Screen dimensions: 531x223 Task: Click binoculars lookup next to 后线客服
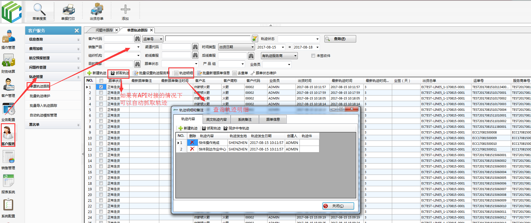pyautogui.click(x=251, y=56)
